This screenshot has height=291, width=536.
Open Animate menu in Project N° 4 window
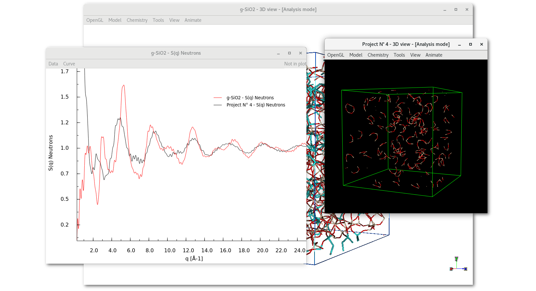pyautogui.click(x=433, y=55)
